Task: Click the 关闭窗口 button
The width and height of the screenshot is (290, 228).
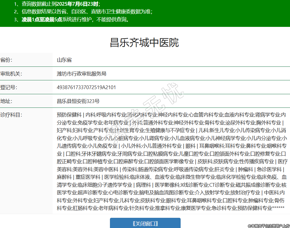Action: (x=145, y=223)
